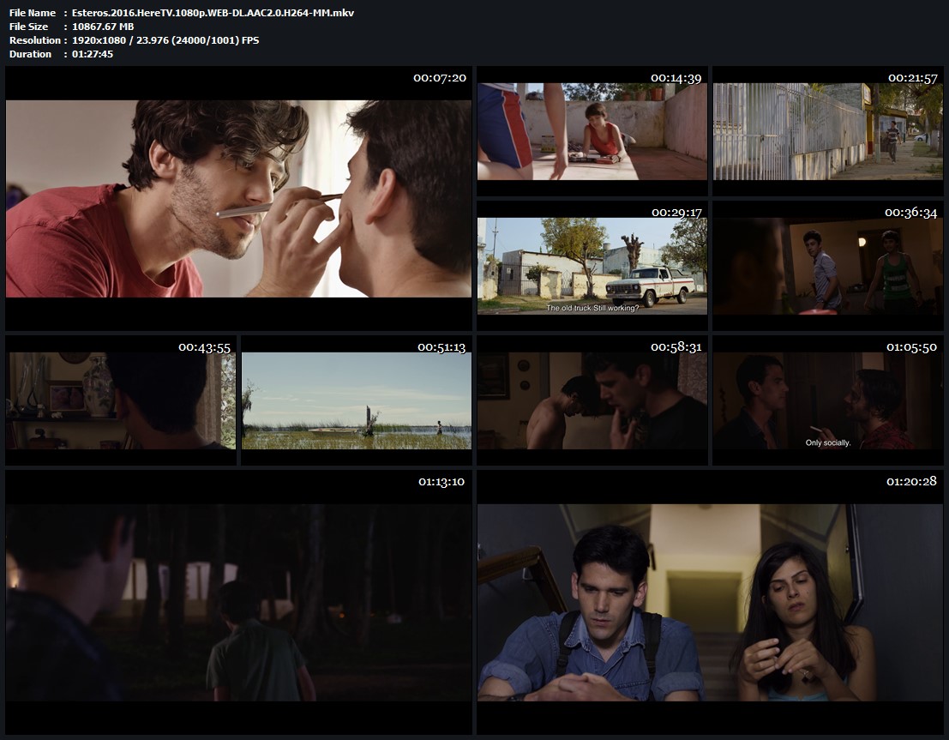Click the wetland landscape thumbnail
The width and height of the screenshot is (949, 740).
[356, 400]
